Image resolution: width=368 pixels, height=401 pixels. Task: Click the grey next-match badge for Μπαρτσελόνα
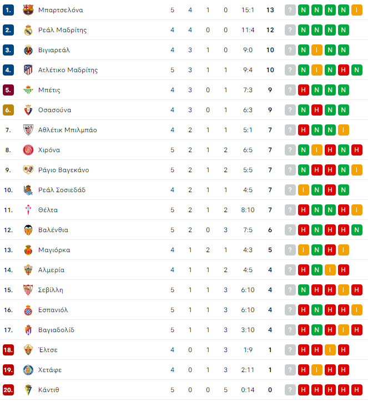(x=290, y=10)
